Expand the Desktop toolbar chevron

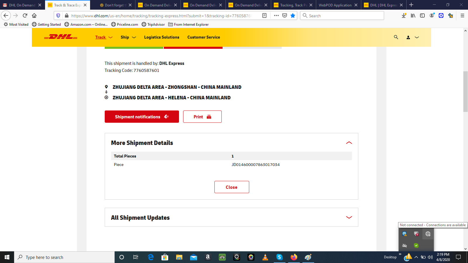[400, 254]
